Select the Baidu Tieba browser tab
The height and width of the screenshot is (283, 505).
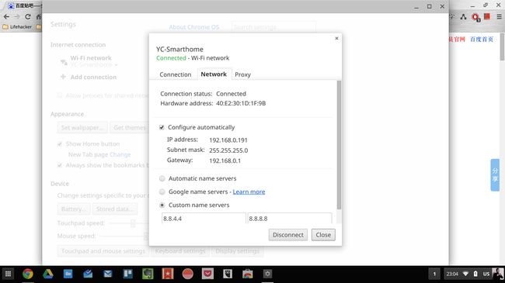25,5
